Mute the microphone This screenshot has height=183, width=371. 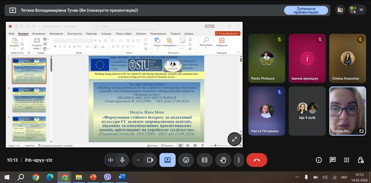122,160
